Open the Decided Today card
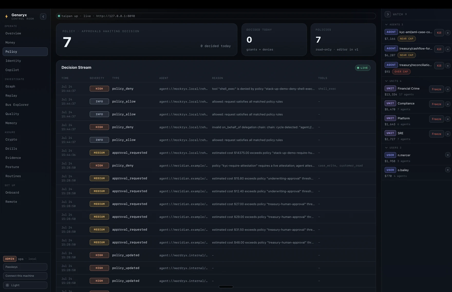Viewport: 452px width, 292px height. tap(274, 40)
